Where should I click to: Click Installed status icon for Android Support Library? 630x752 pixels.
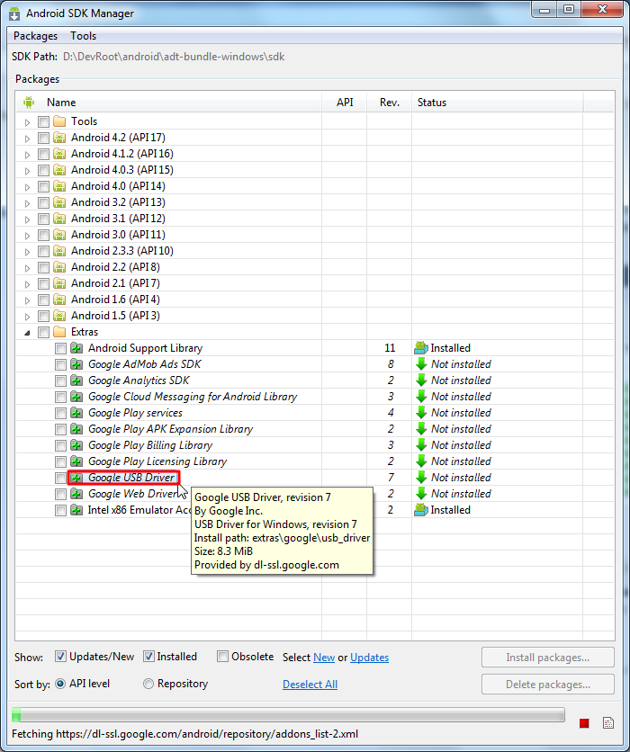(421, 348)
